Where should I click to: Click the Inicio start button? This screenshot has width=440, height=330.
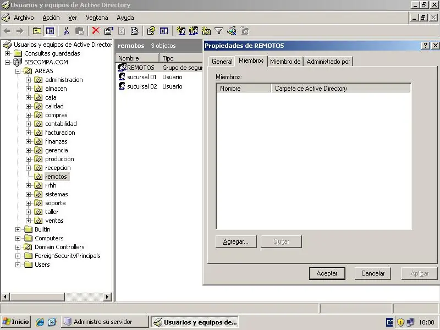(16, 322)
